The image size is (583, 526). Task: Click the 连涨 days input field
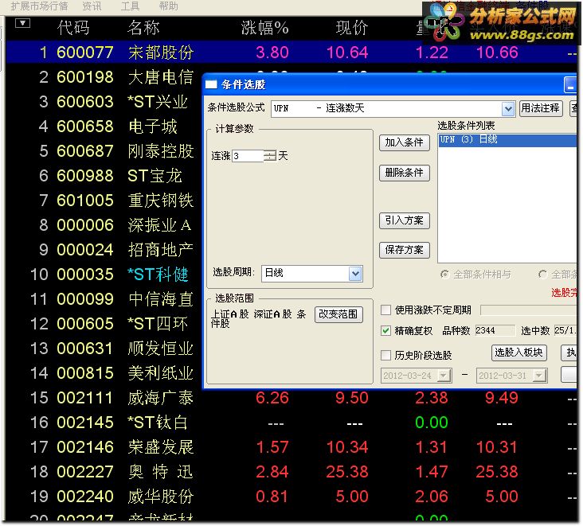[248, 156]
